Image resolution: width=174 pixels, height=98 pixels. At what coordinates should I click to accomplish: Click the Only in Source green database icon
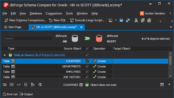coord(10,55)
